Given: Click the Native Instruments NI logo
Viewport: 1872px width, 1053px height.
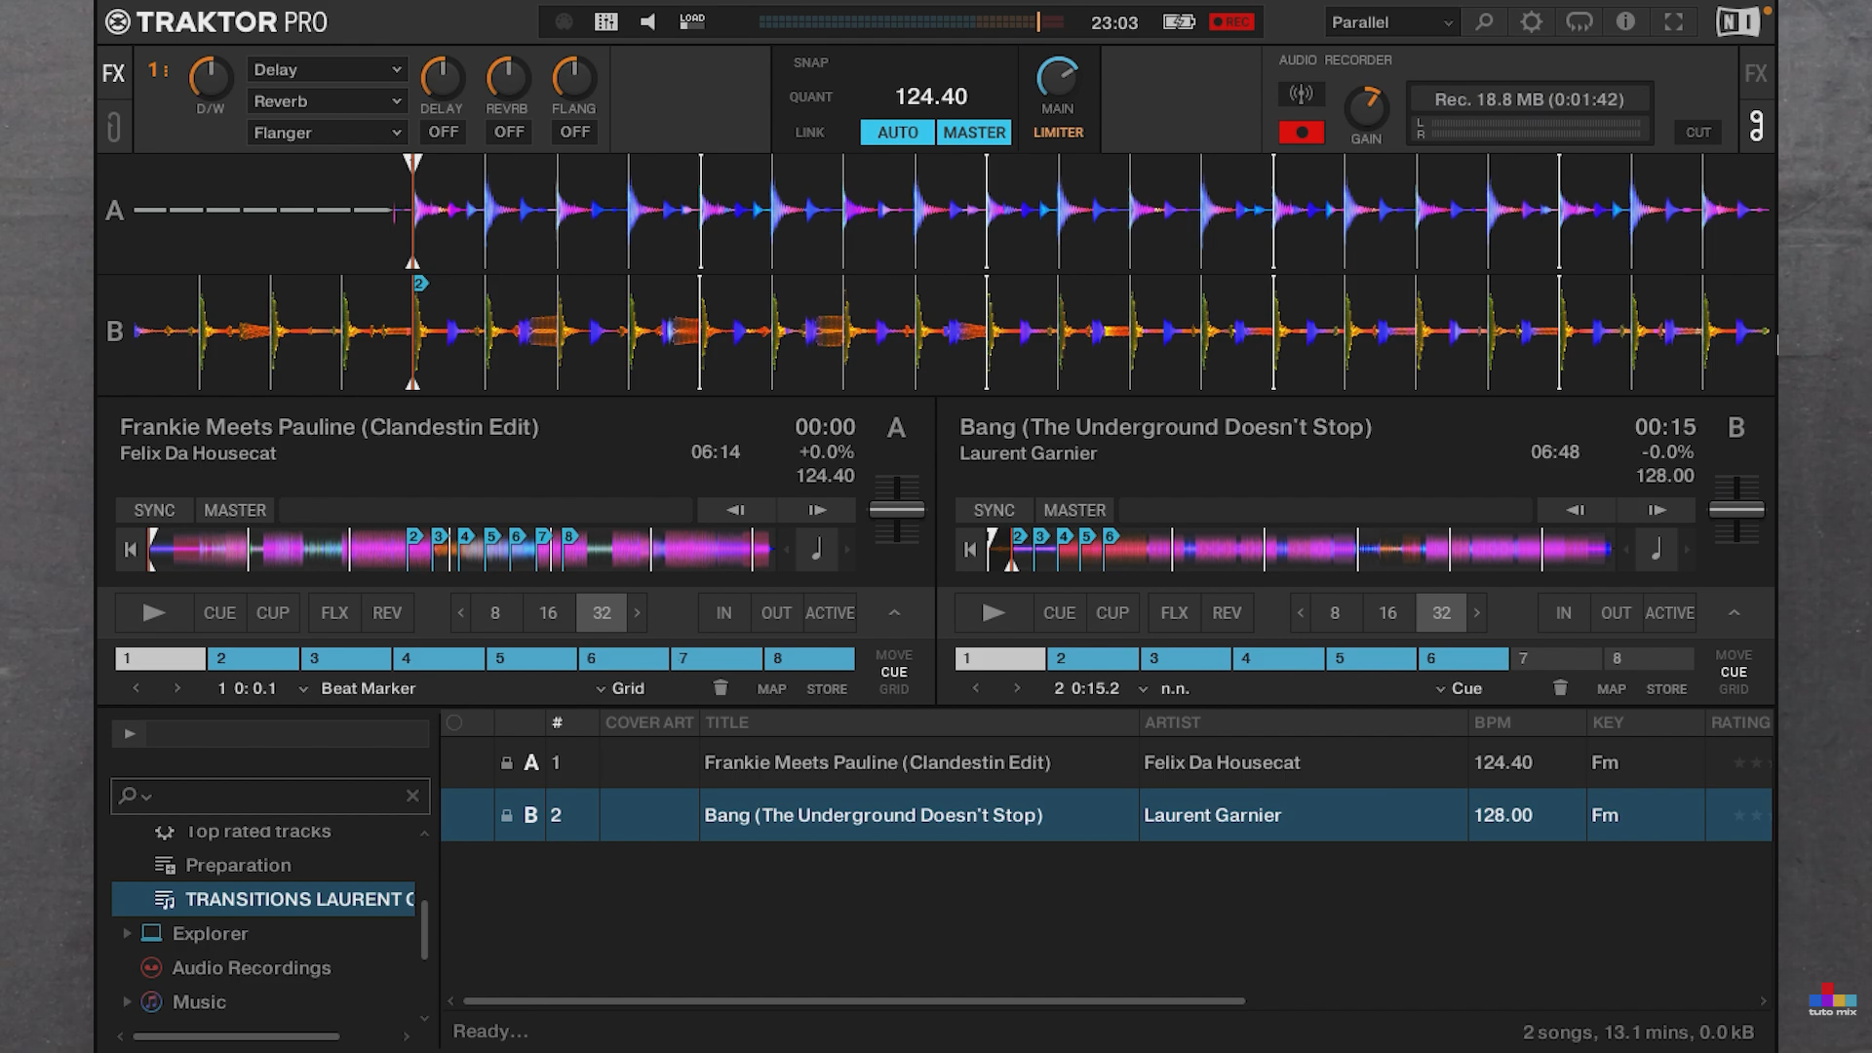Looking at the screenshot, I should tap(1737, 21).
